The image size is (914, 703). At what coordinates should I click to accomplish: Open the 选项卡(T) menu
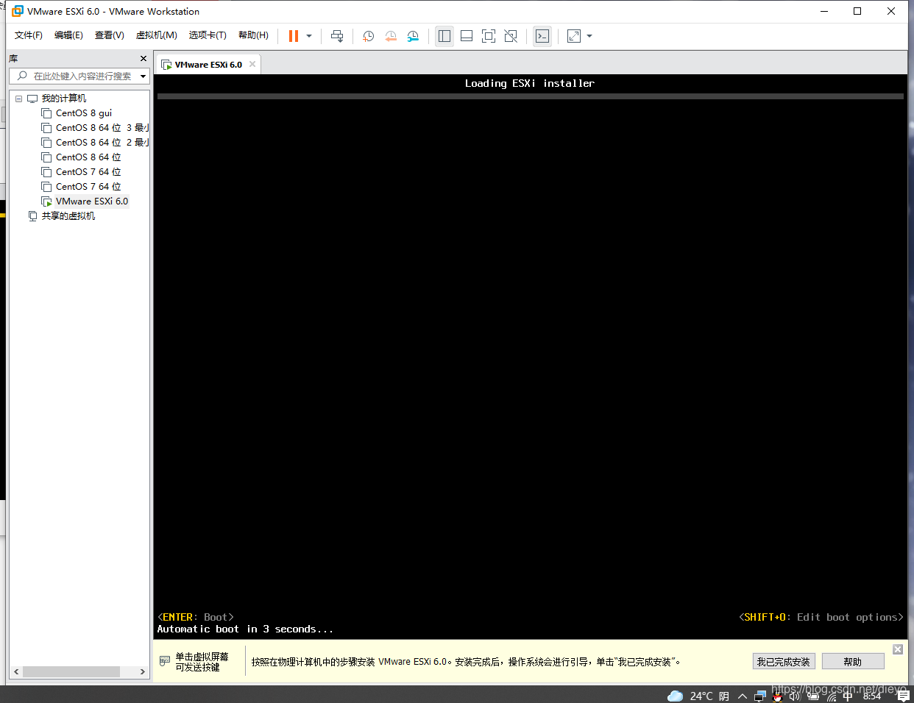(208, 35)
